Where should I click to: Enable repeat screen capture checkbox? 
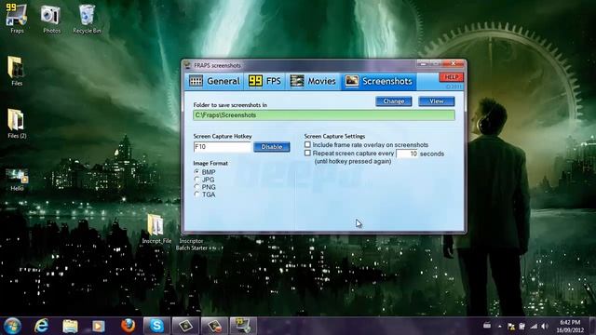tap(307, 153)
